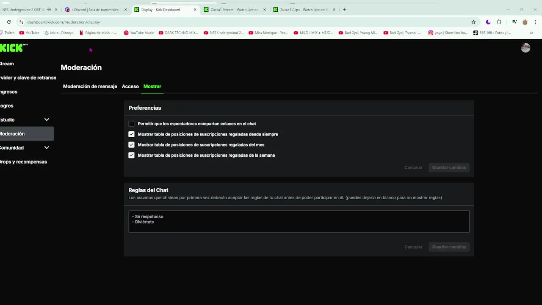Uncheck all-time gifted subs leaderboard option

click(x=131, y=134)
